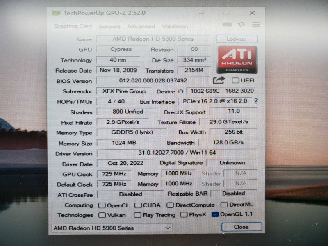Click the Technology value 40 nm

tap(118, 60)
